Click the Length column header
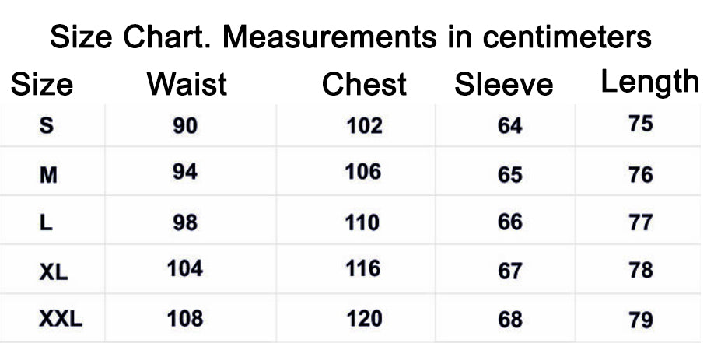Viewport: 714px width, 343px height. 649,82
